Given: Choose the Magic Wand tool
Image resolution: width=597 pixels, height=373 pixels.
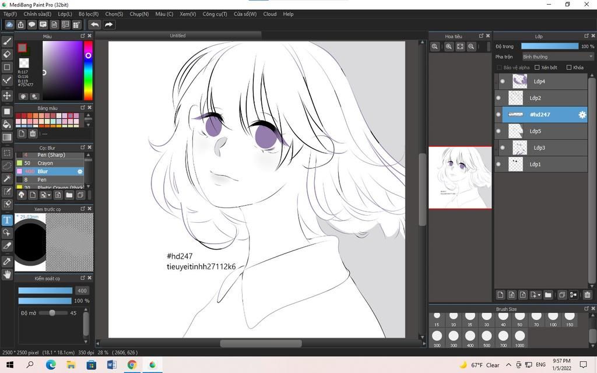Looking at the screenshot, I should pyautogui.click(x=7, y=178).
